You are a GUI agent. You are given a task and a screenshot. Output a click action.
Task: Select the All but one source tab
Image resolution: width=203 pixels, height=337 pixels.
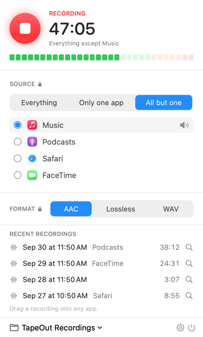point(164,103)
